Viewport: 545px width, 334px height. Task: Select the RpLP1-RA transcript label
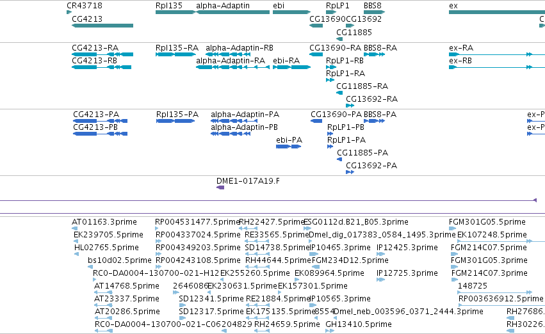pyautogui.click(x=345, y=73)
